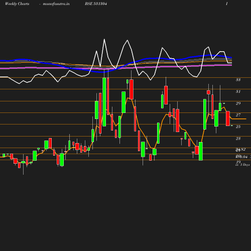Click the "33" price axis label
Image resolution: width=251 pixels, height=251 pixels.
coord(238,80)
